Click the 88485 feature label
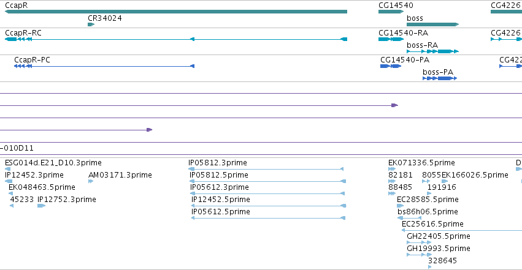This screenshot has width=522, height=270. (x=400, y=187)
